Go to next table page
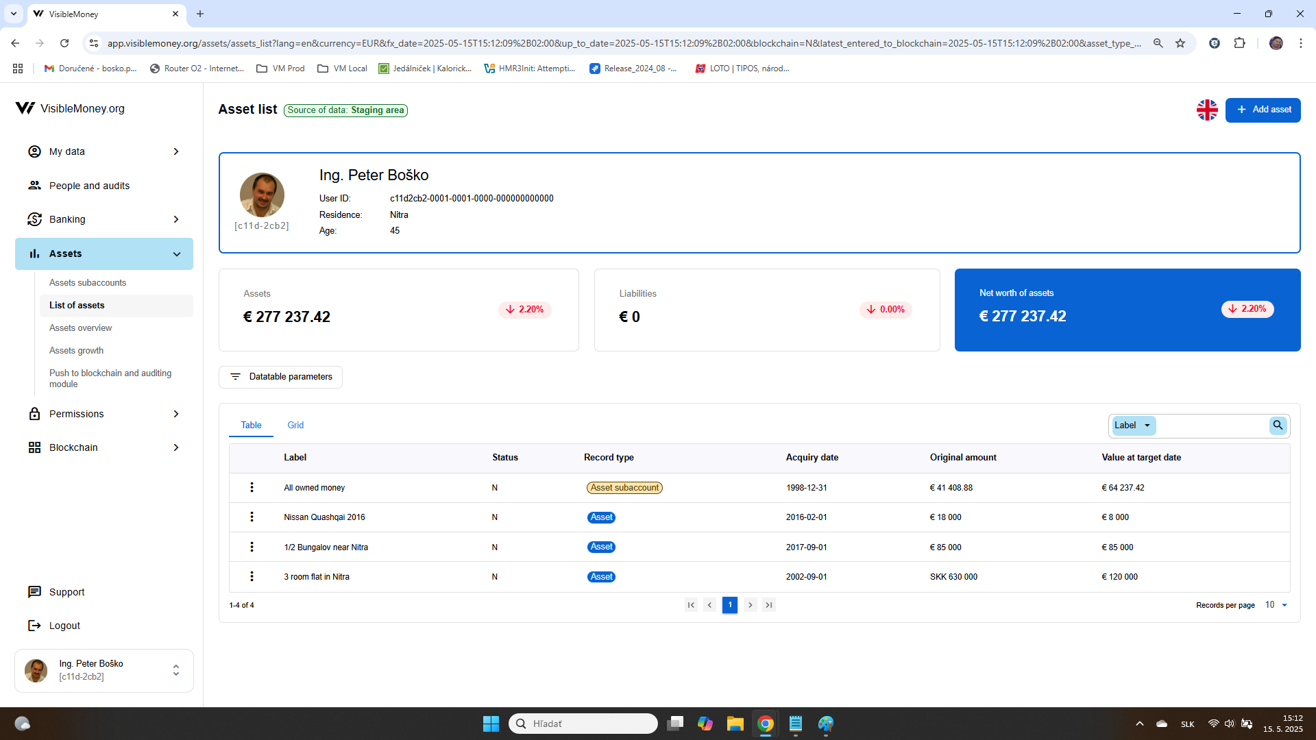Screen dimensions: 1316x740 [x=751, y=605]
